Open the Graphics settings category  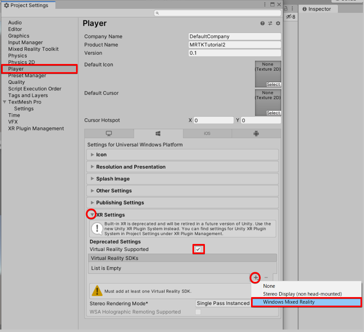tap(19, 36)
